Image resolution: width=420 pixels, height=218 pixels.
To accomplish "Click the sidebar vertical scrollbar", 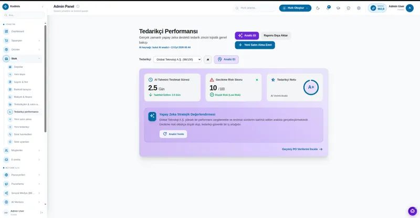I will (x=45, y=79).
